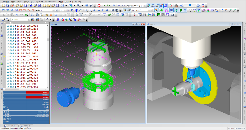Click the slow-down double left chevron

click(181, 6)
